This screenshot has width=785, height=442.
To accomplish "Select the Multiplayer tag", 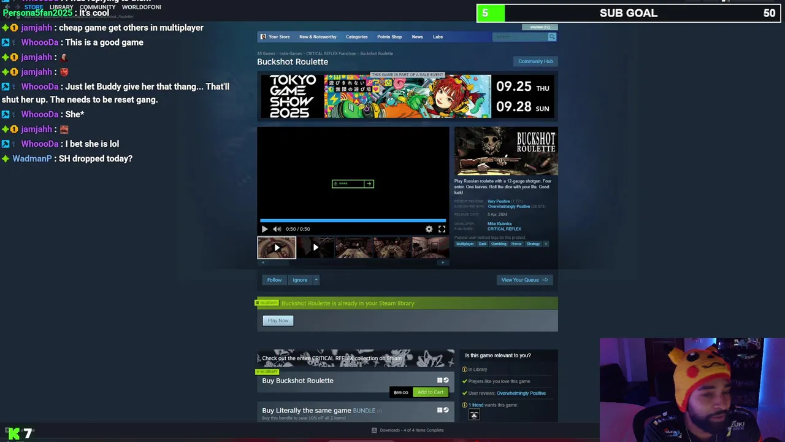I will tap(465, 244).
